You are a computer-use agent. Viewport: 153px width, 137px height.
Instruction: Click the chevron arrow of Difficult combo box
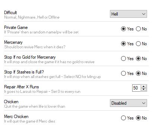click(144, 14)
